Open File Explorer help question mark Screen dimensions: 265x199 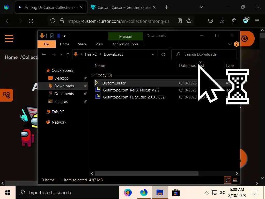tap(236, 44)
